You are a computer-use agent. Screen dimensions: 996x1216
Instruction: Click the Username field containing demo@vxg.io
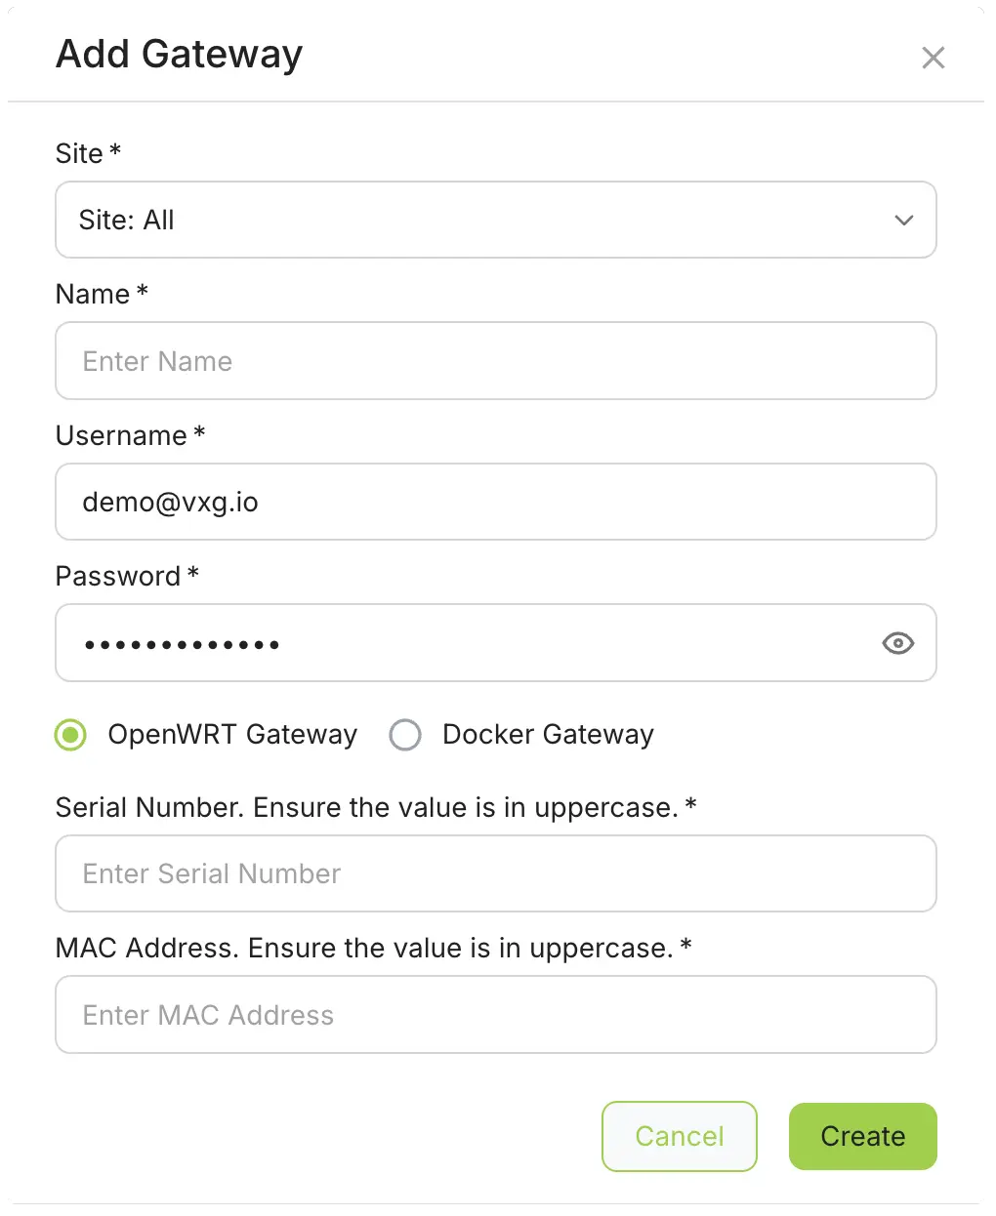(x=495, y=503)
